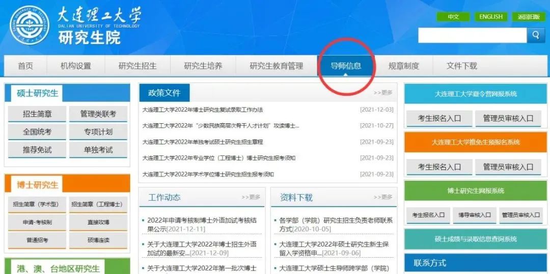Open the 单独考试硕士研究生招生章程 link
Image resolution: width=550 pixels, height=274 pixels.
click(x=203, y=142)
